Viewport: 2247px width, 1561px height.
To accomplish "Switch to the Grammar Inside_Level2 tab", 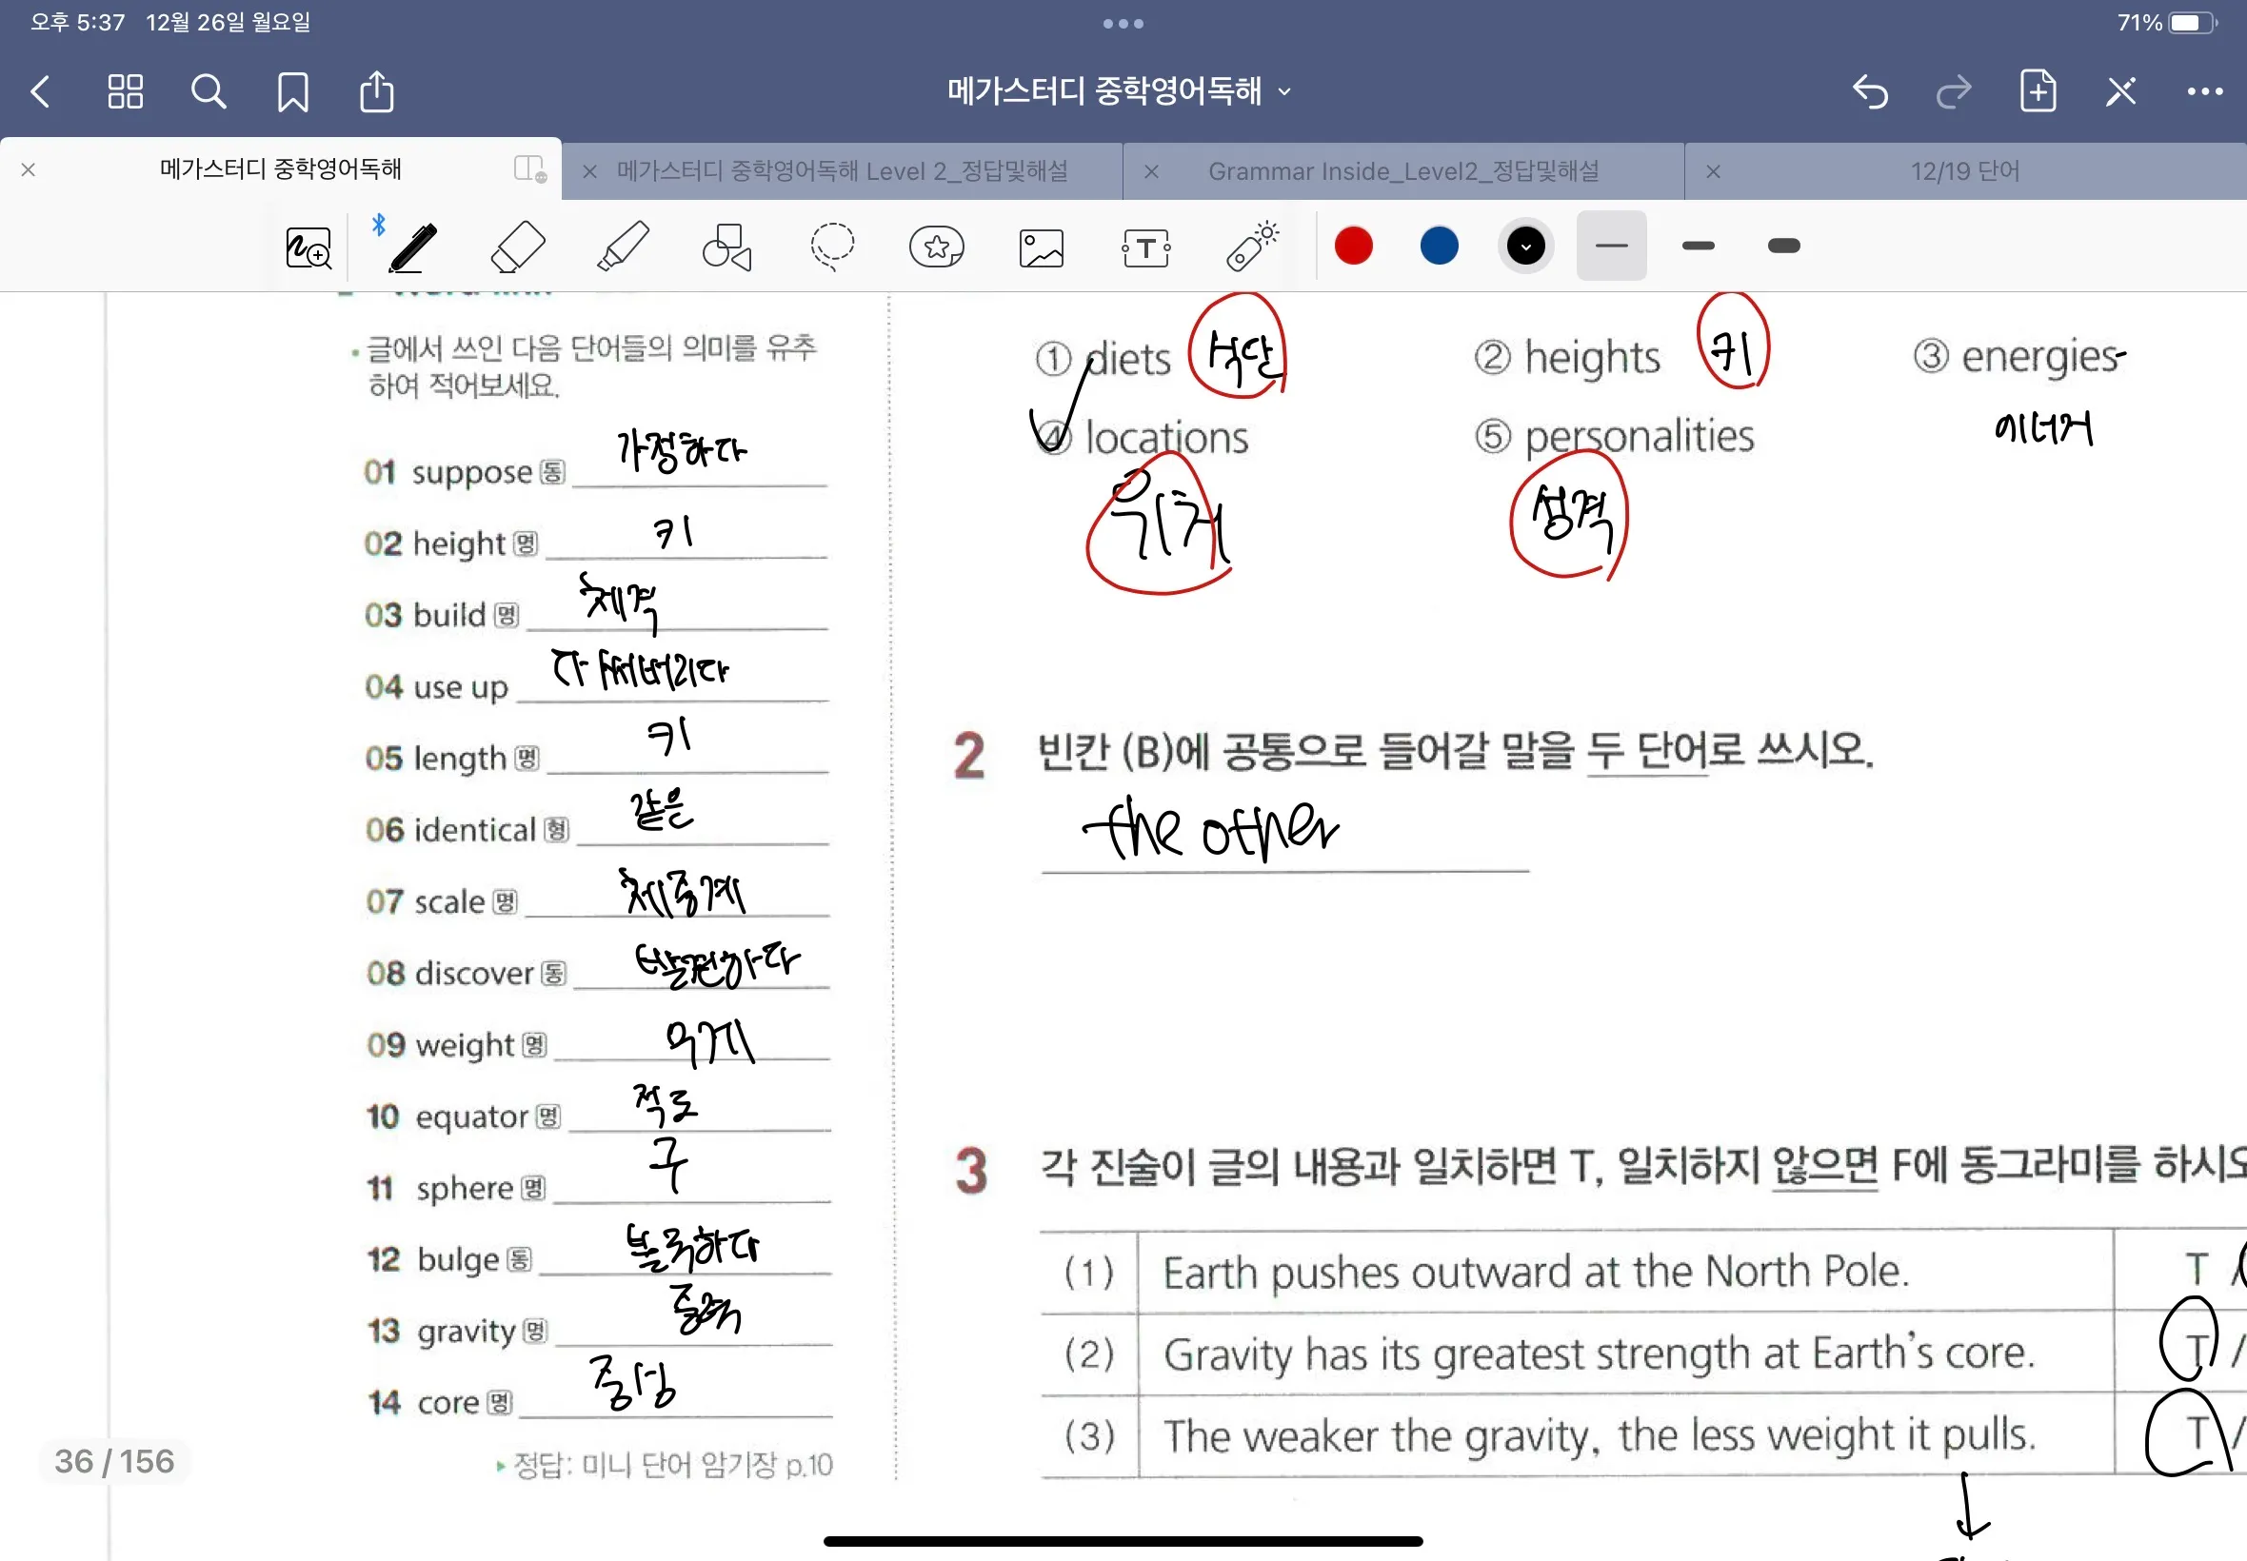I will (x=1403, y=171).
